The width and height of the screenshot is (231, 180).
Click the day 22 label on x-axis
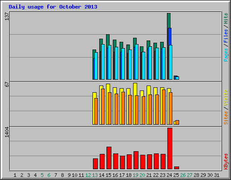(156, 175)
